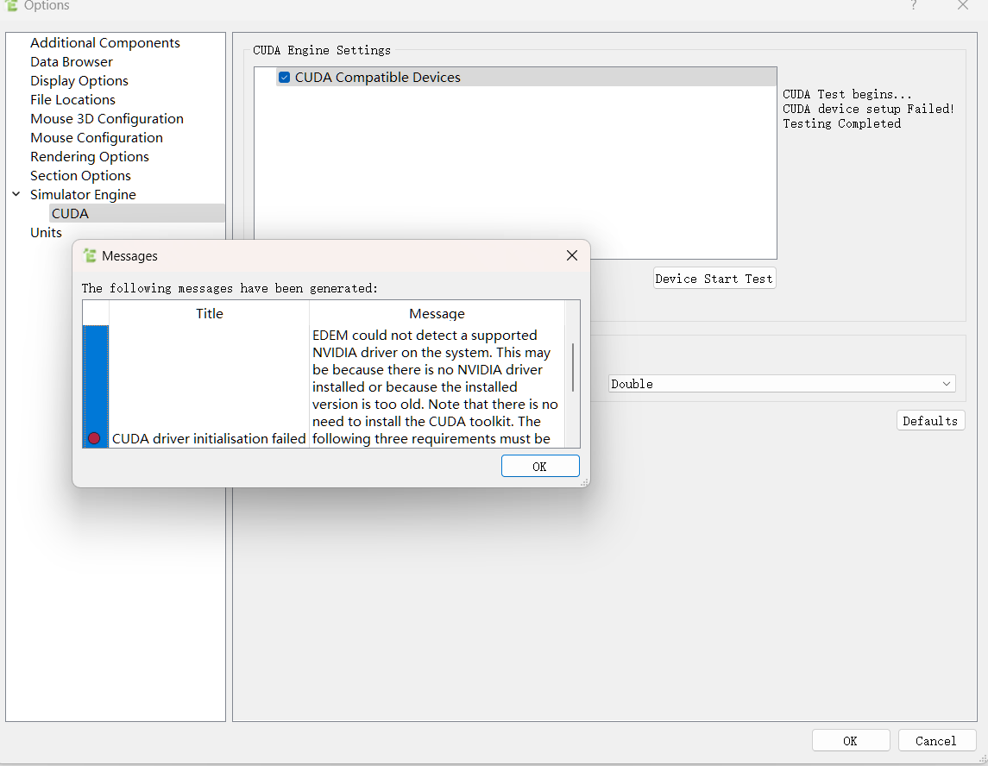Click Cancel in the Options window

pyautogui.click(x=935, y=741)
